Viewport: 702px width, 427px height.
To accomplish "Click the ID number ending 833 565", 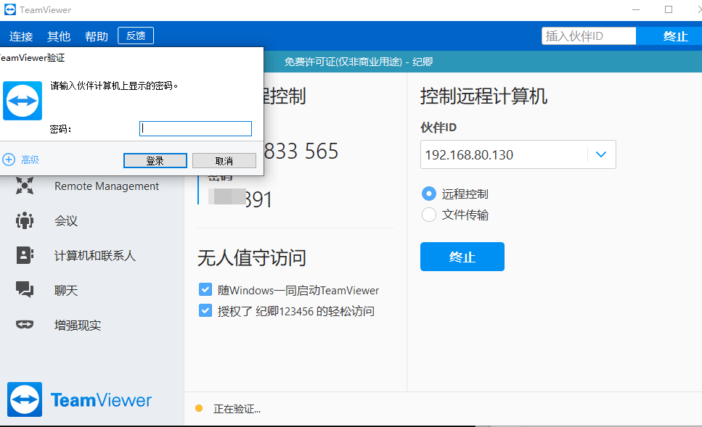I will [x=301, y=151].
